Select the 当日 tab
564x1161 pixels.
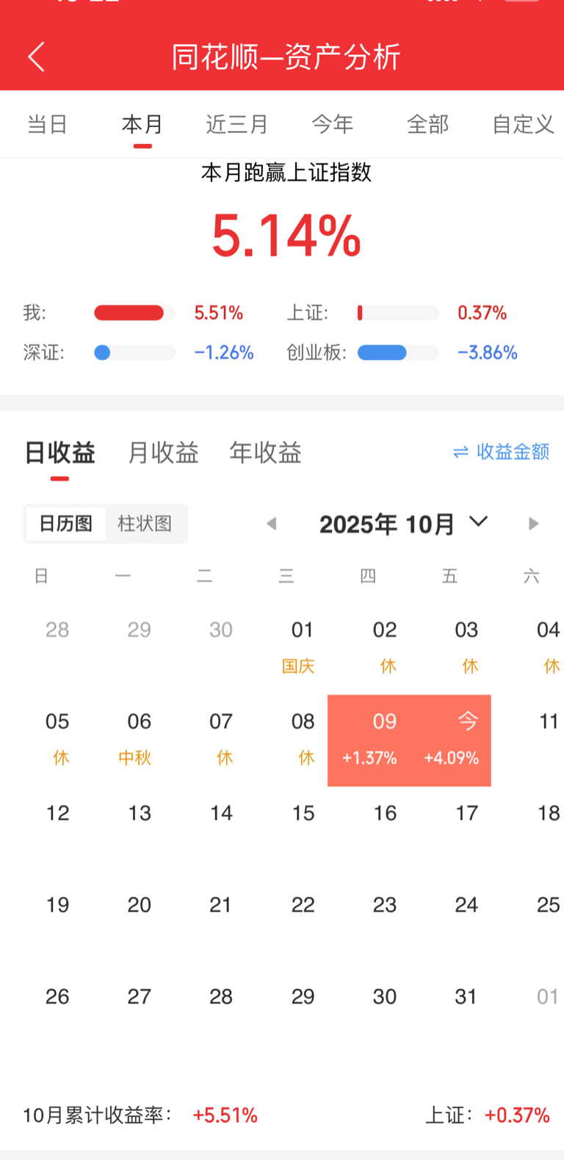[x=47, y=124]
